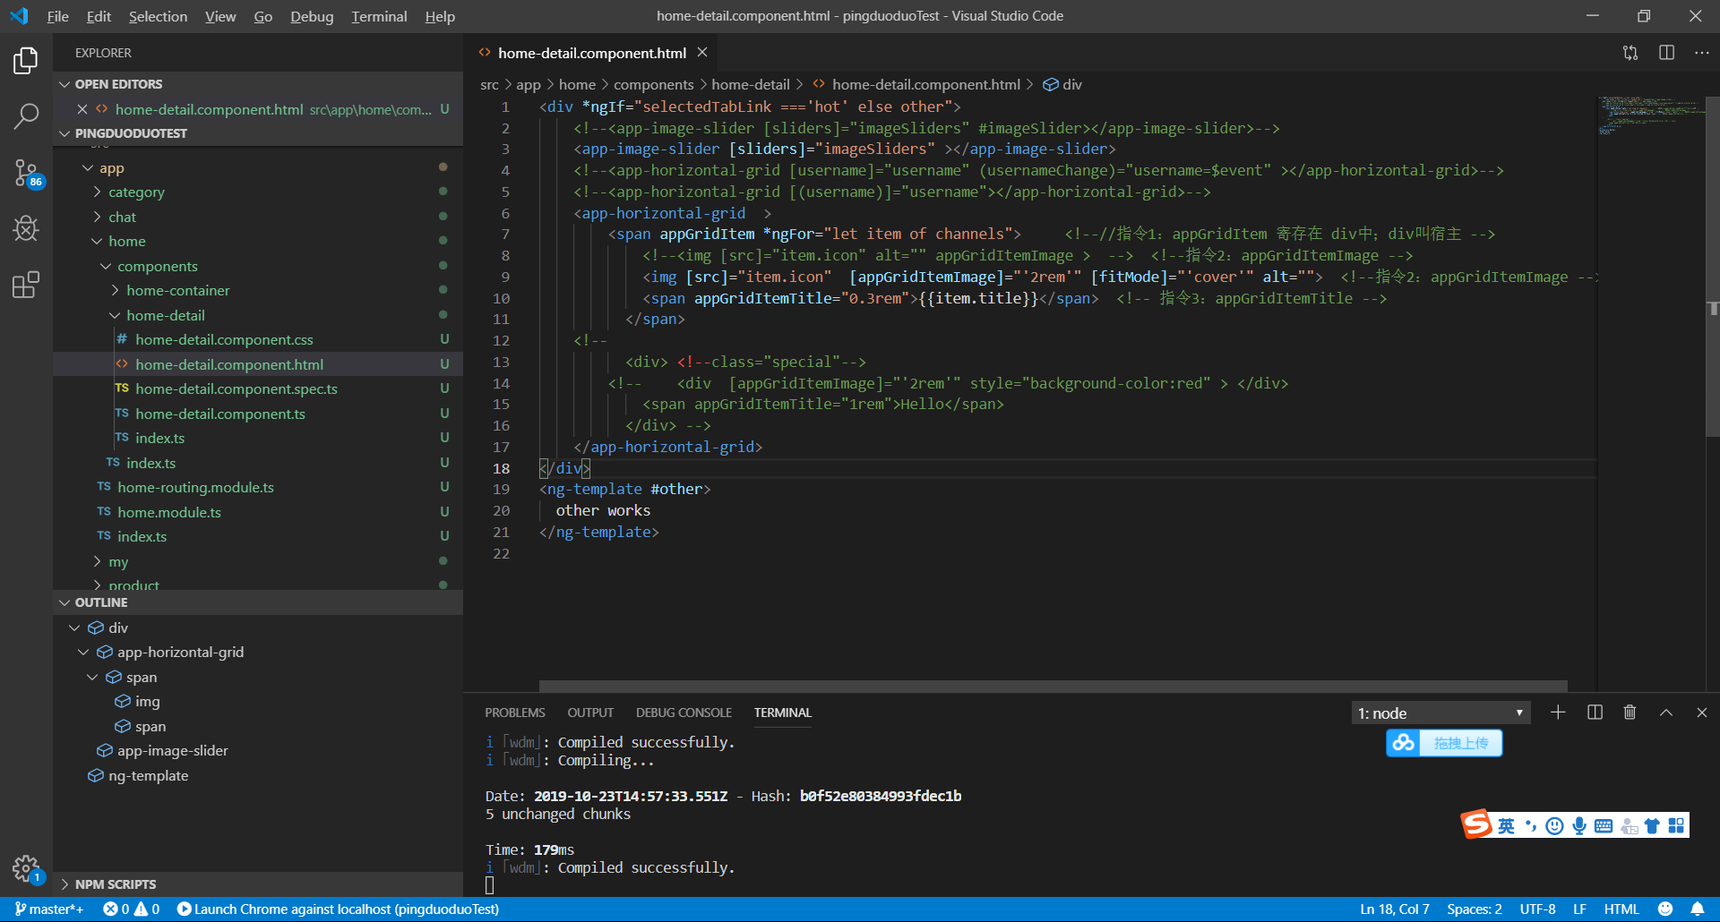Click the LF end-of-line indicator
Viewport: 1720px width, 922px height.
pos(1579,909)
